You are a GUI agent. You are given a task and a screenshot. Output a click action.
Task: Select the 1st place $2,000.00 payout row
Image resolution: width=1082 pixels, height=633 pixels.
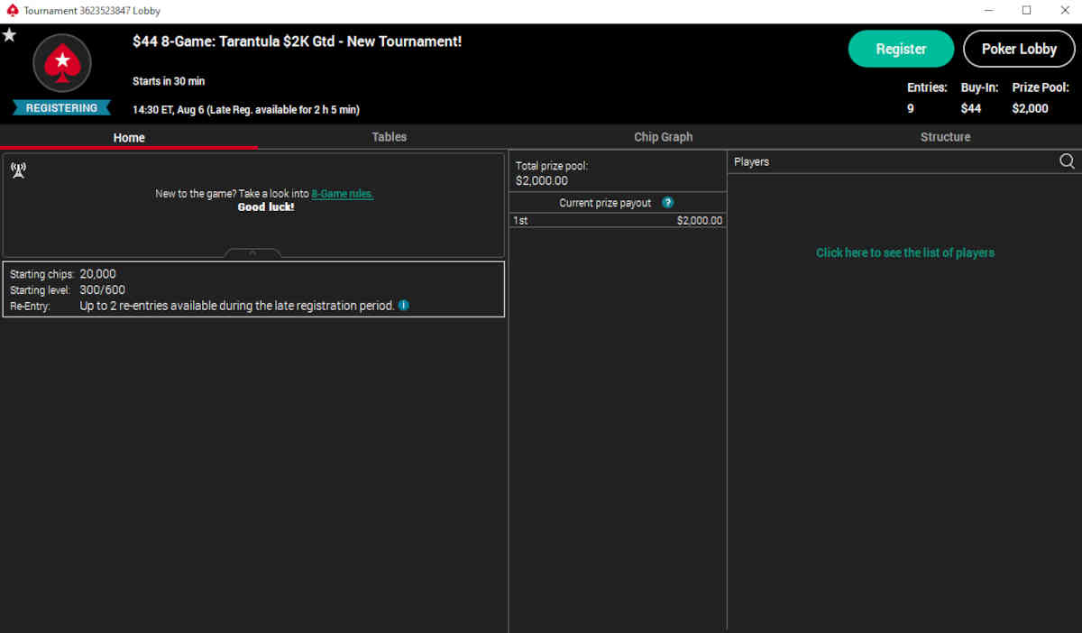[618, 221]
